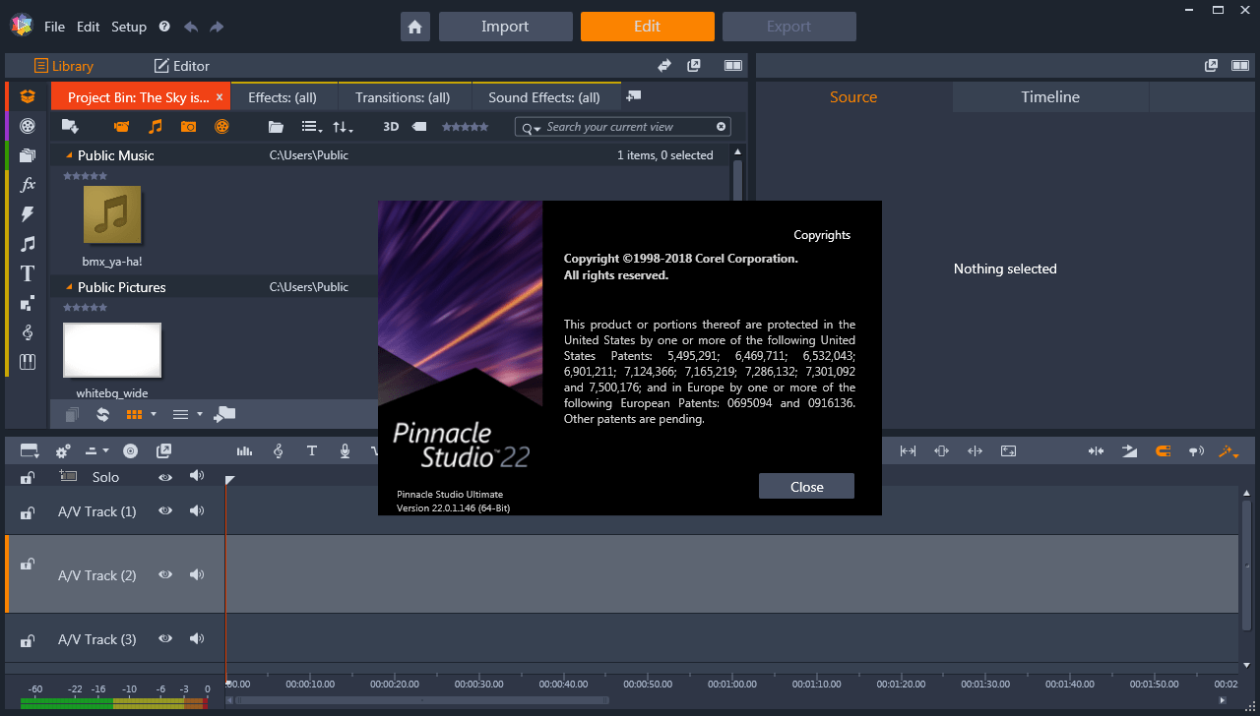Click the add new tab icon after Sound Effects
Image resolution: width=1260 pixels, height=716 pixels.
(634, 96)
